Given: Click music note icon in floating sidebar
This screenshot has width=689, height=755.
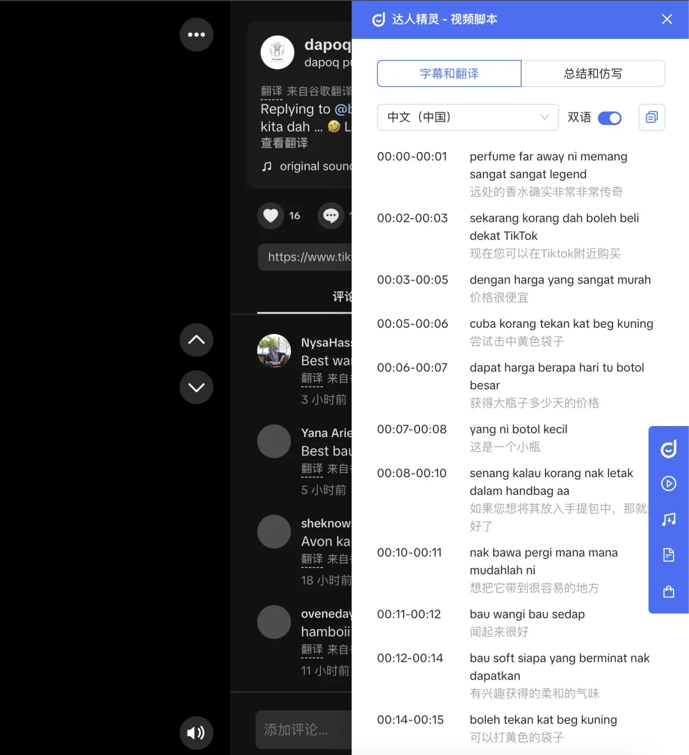Looking at the screenshot, I should pyautogui.click(x=669, y=519).
